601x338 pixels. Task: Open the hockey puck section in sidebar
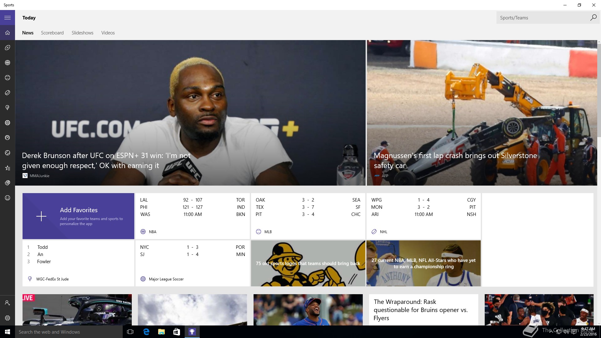click(8, 93)
